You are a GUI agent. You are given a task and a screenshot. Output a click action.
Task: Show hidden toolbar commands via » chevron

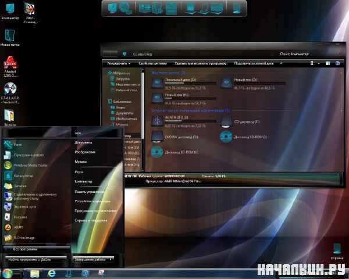click(x=281, y=63)
